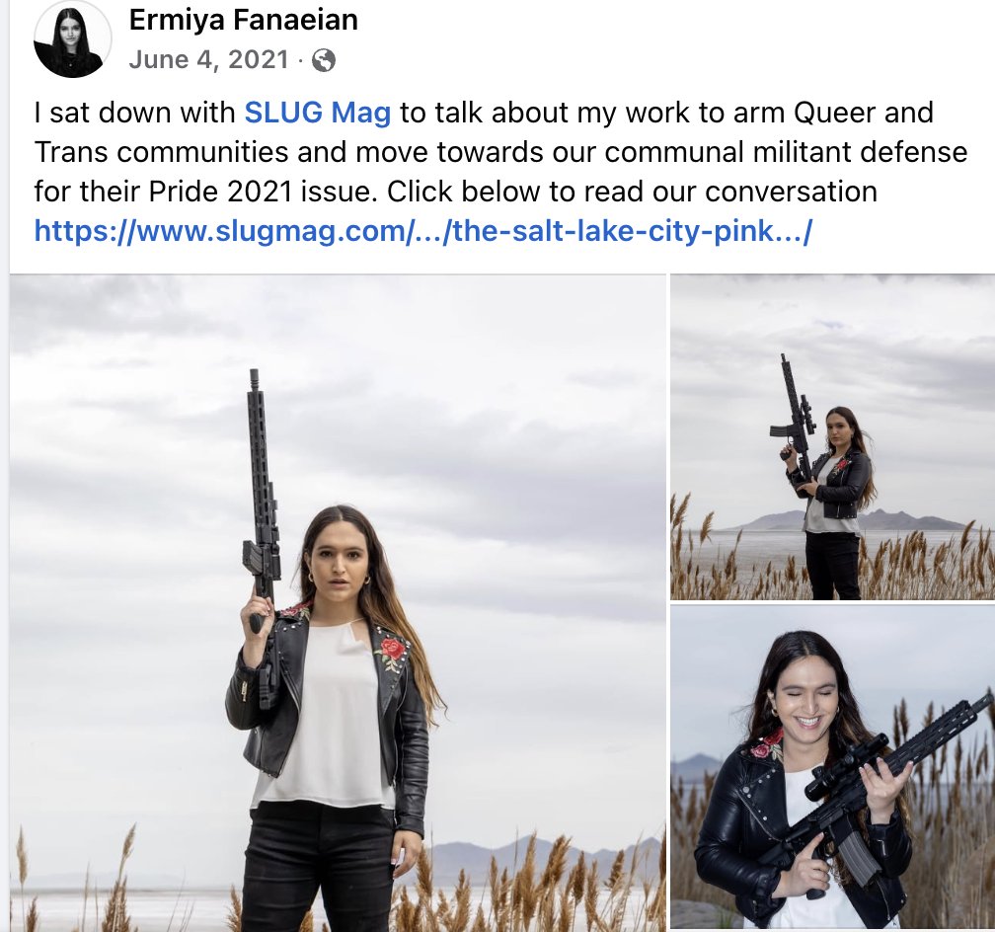
Task: Open Ermiya Fanaeian's profile name link
Action: tap(244, 20)
